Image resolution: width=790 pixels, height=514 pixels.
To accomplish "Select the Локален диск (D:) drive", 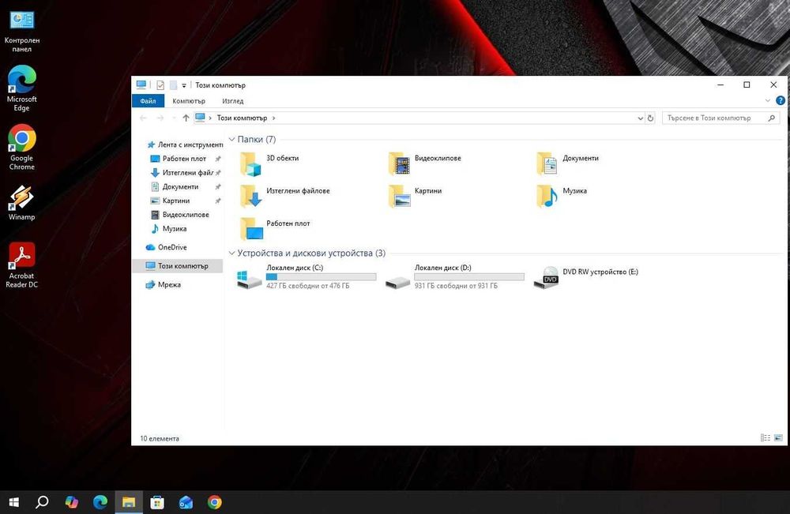I will point(454,276).
